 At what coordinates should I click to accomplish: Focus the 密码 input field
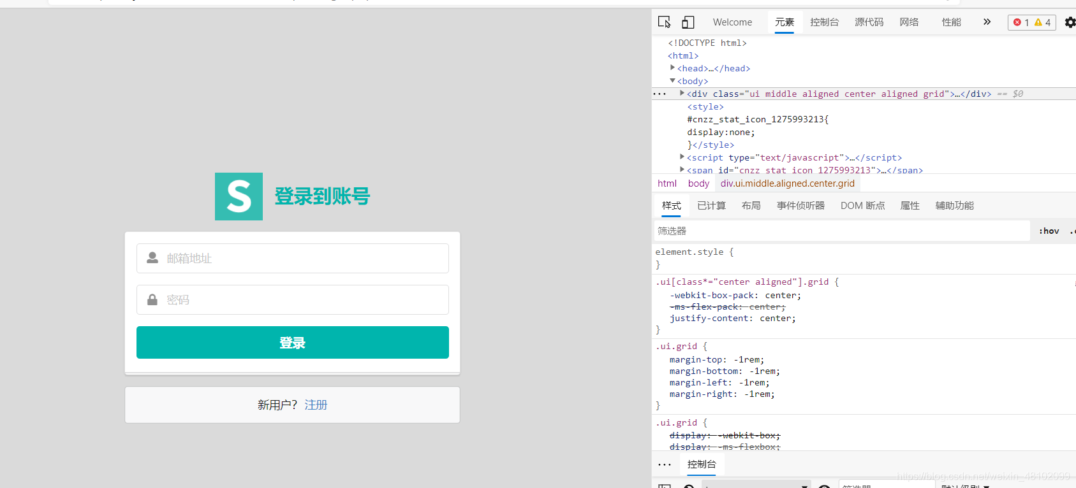point(293,299)
